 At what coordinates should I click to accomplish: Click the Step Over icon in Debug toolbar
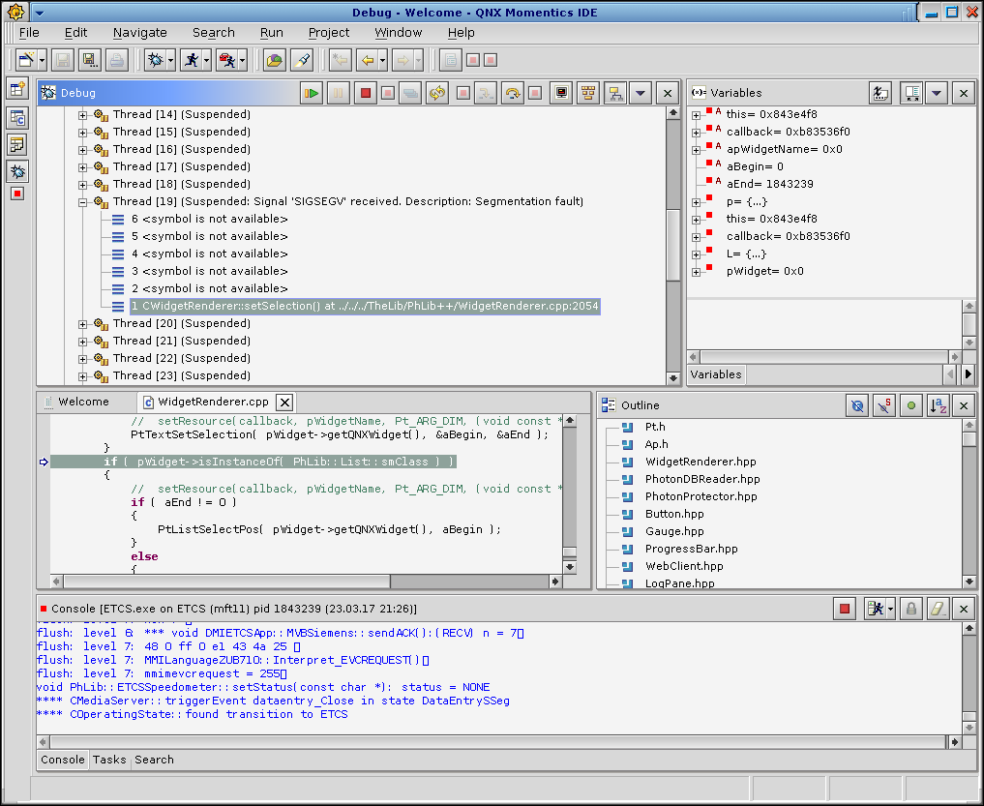pos(511,93)
